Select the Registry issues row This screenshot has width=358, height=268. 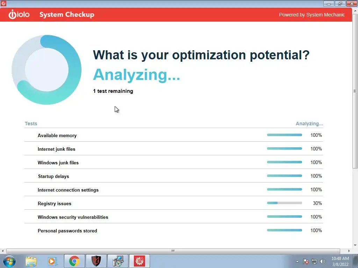[x=173, y=203]
